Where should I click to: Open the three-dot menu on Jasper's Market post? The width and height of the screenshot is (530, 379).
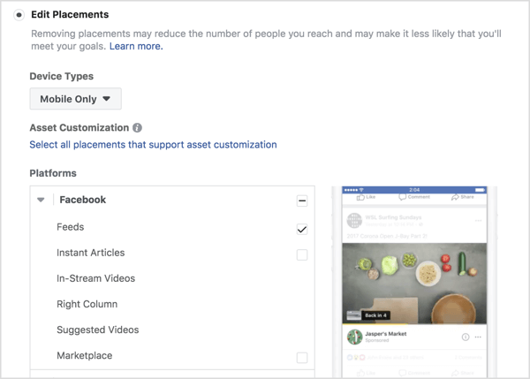pos(478,337)
